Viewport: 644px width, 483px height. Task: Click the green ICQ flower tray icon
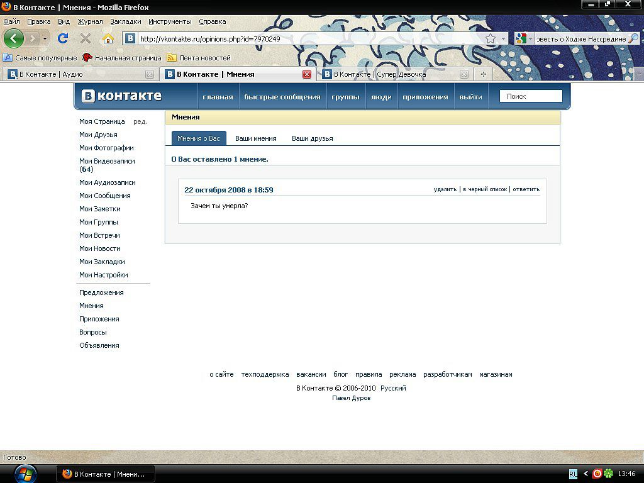click(x=608, y=474)
